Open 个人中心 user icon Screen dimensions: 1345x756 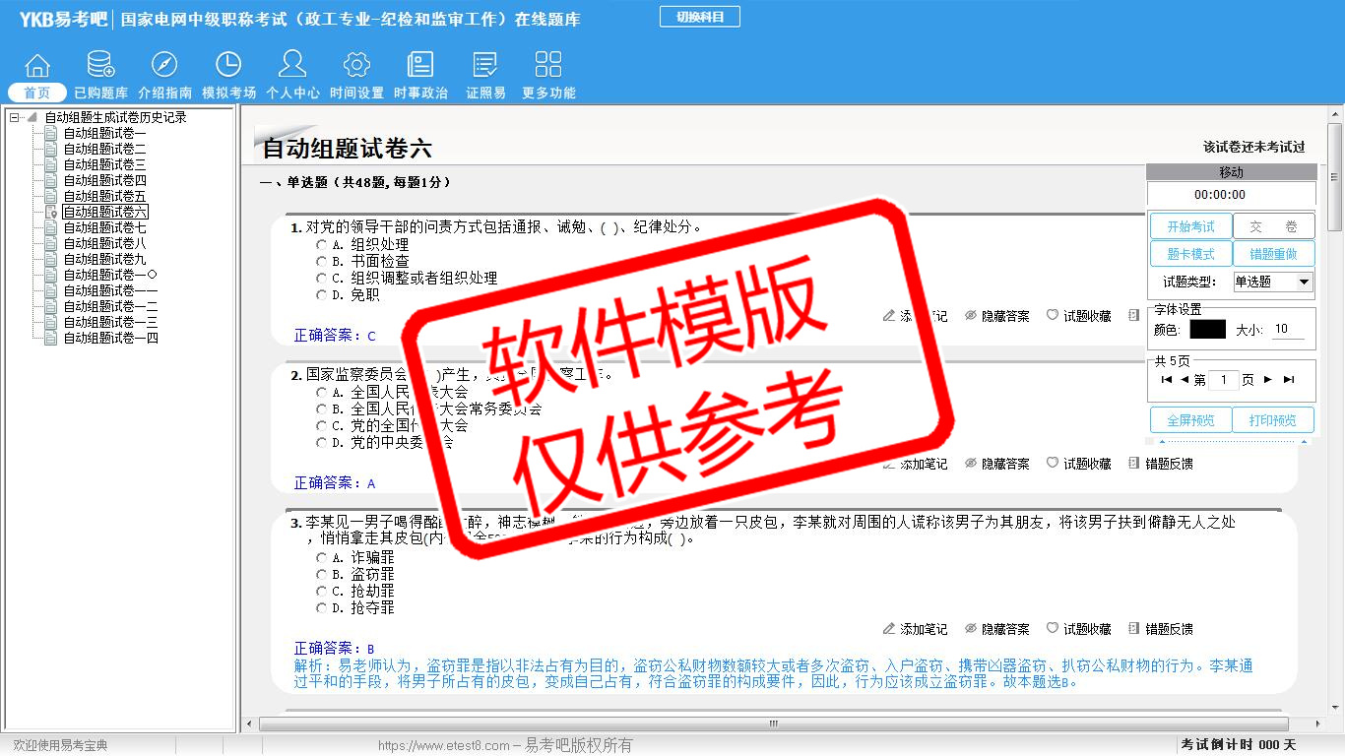[x=292, y=66]
